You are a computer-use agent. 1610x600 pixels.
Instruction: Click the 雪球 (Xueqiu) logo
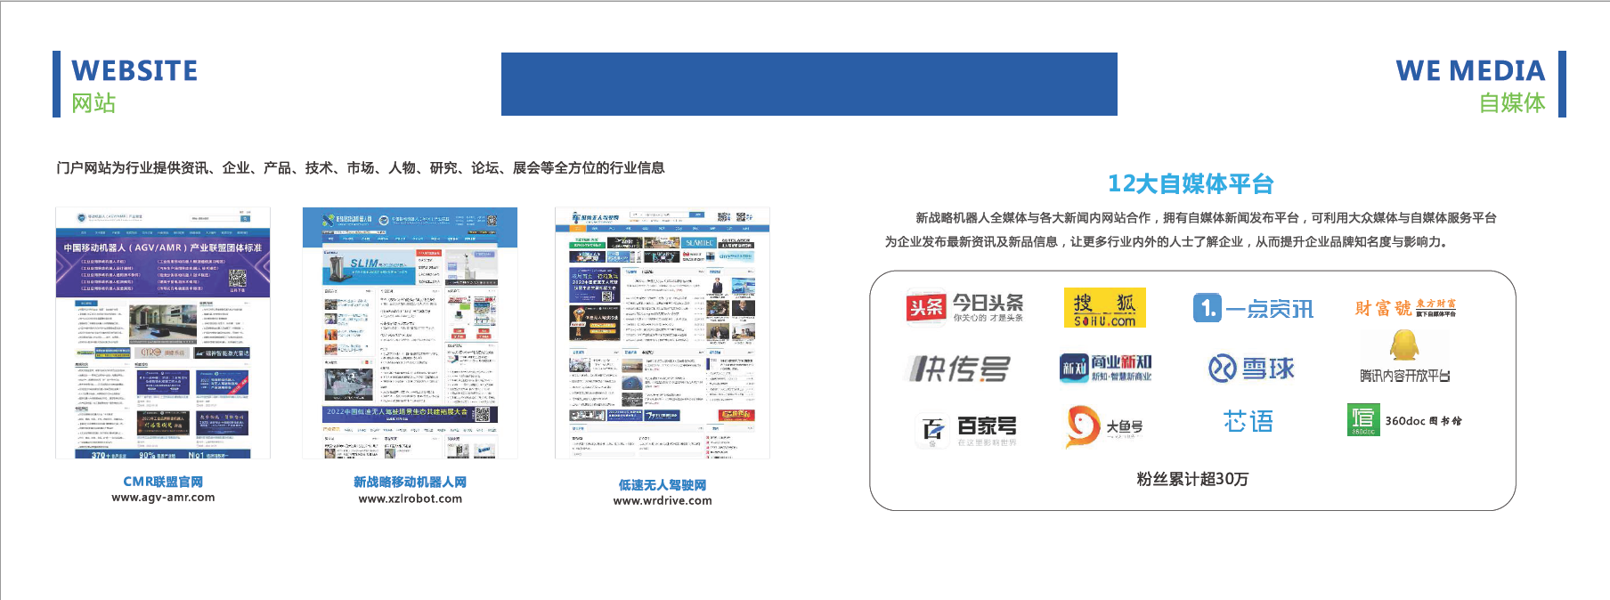(x=1251, y=368)
